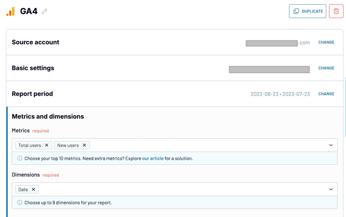Remove the Date dimension tag
Image resolution: width=346 pixels, height=217 pixels.
pos(33,189)
